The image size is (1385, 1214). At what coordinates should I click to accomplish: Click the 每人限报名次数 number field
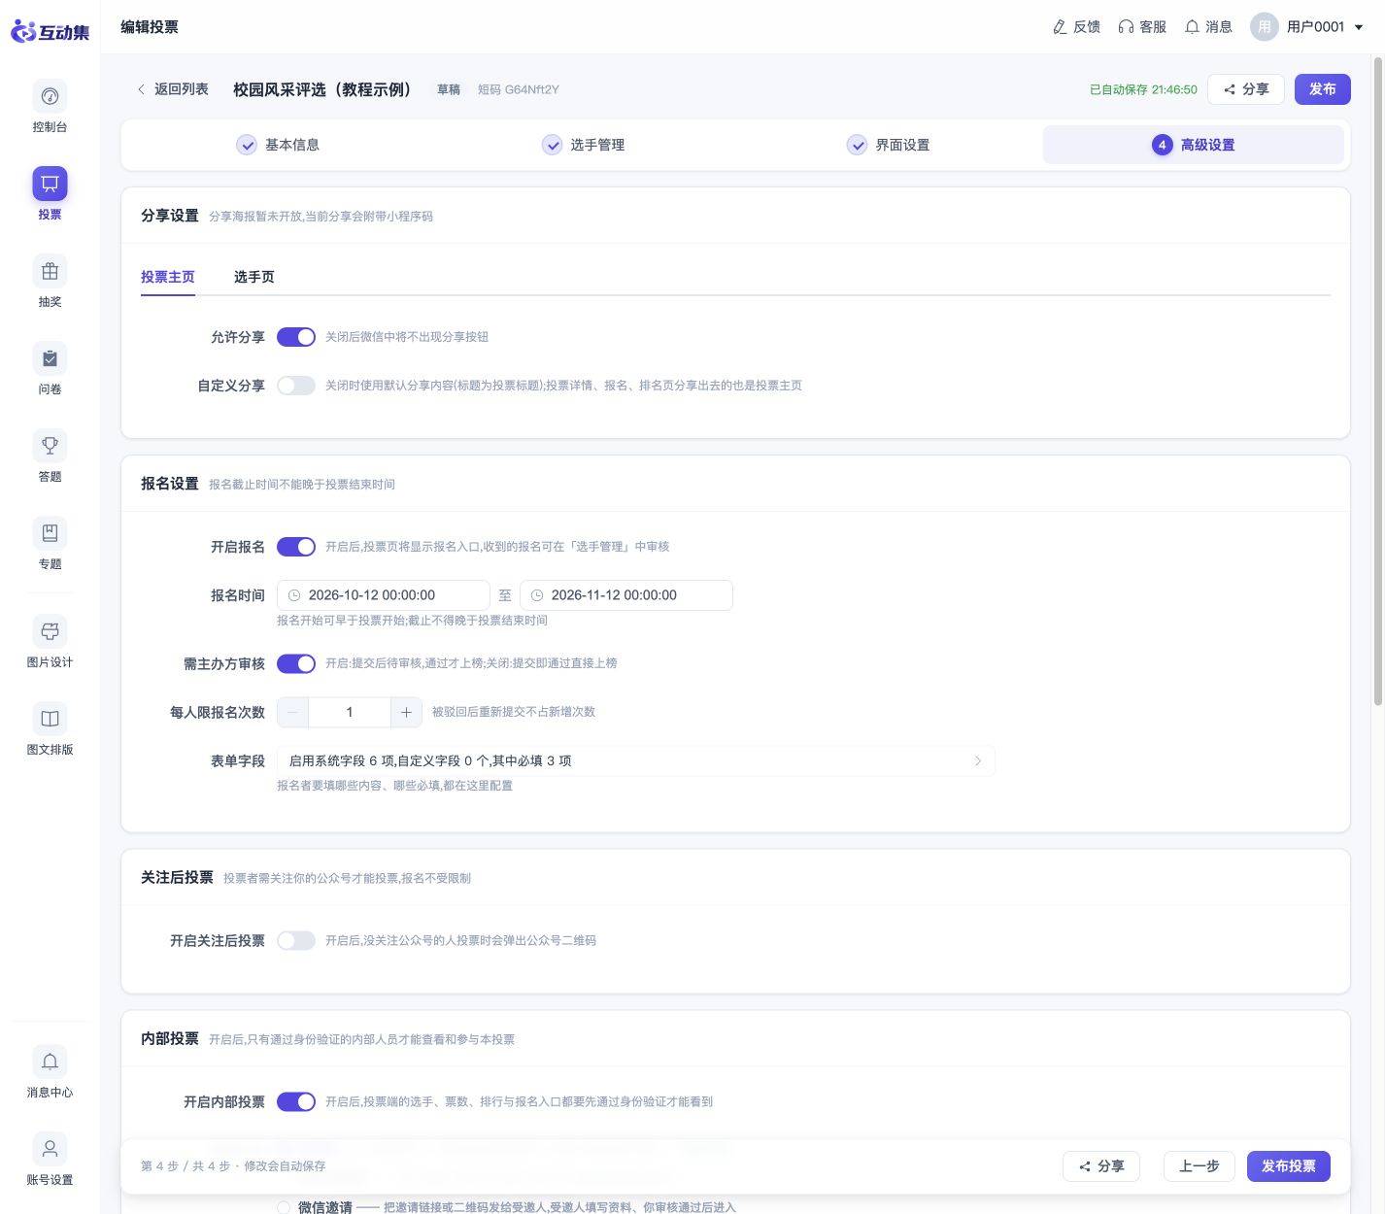click(x=350, y=712)
